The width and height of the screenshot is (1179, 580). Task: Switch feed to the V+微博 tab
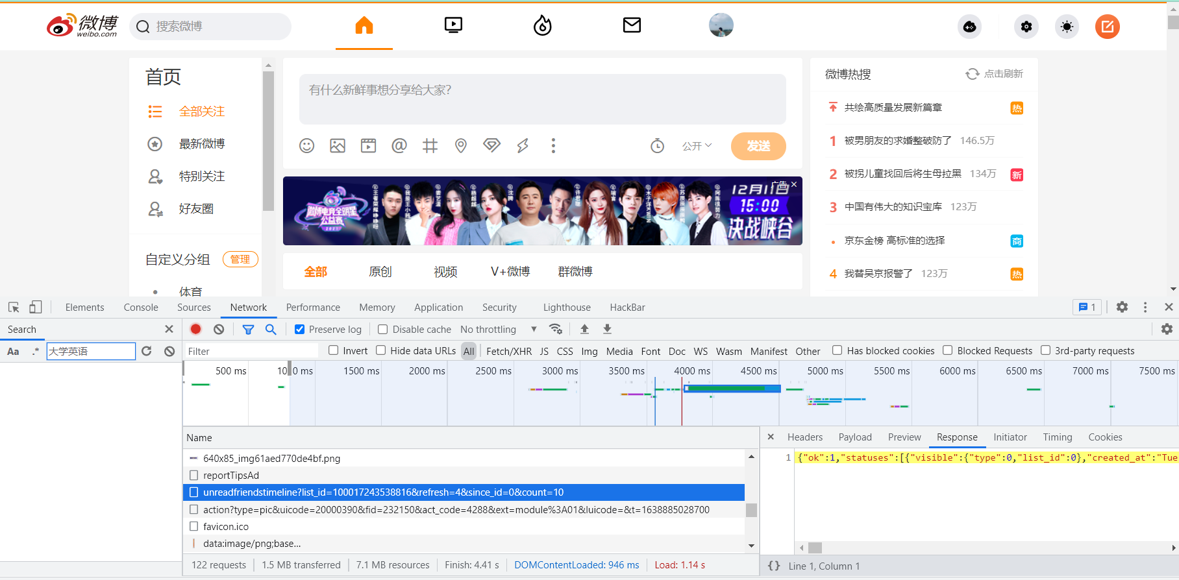tap(510, 272)
